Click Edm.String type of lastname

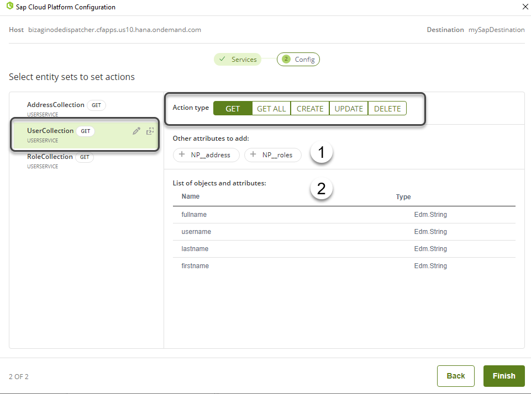[430, 249]
